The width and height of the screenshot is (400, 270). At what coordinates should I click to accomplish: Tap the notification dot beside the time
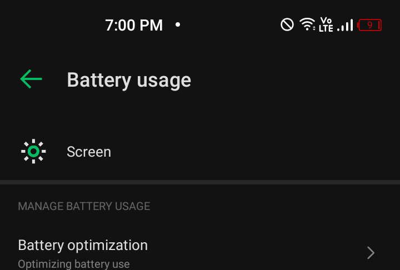pos(178,25)
